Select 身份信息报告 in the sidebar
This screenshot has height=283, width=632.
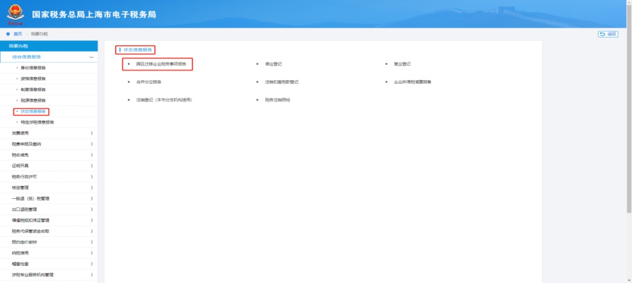[x=33, y=68]
